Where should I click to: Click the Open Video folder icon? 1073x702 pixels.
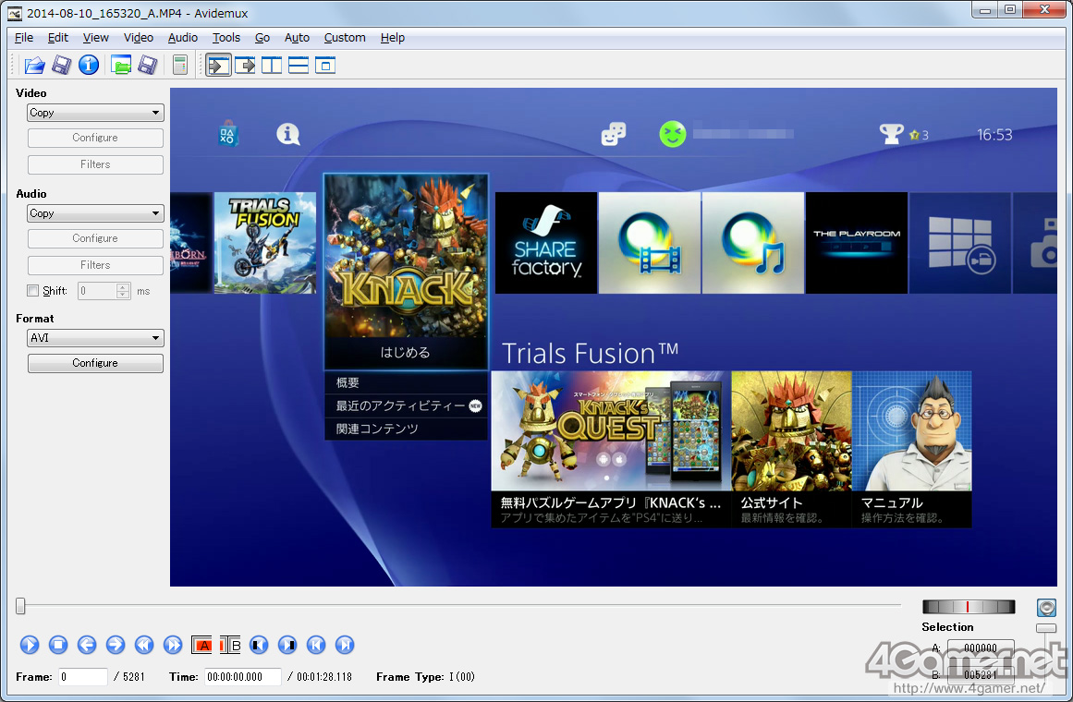click(x=34, y=65)
